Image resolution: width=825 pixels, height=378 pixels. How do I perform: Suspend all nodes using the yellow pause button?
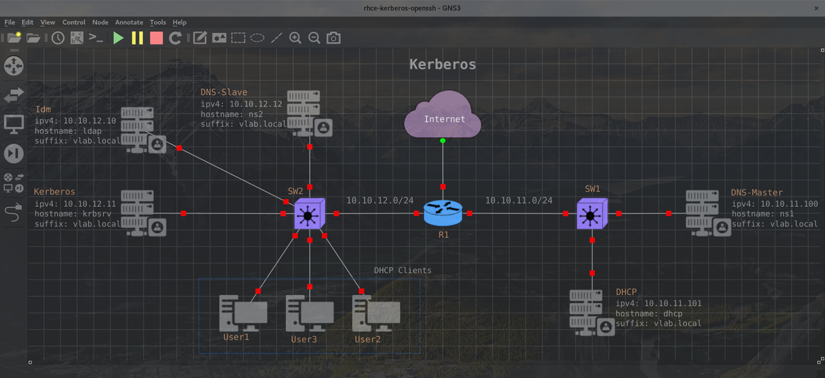coord(137,38)
